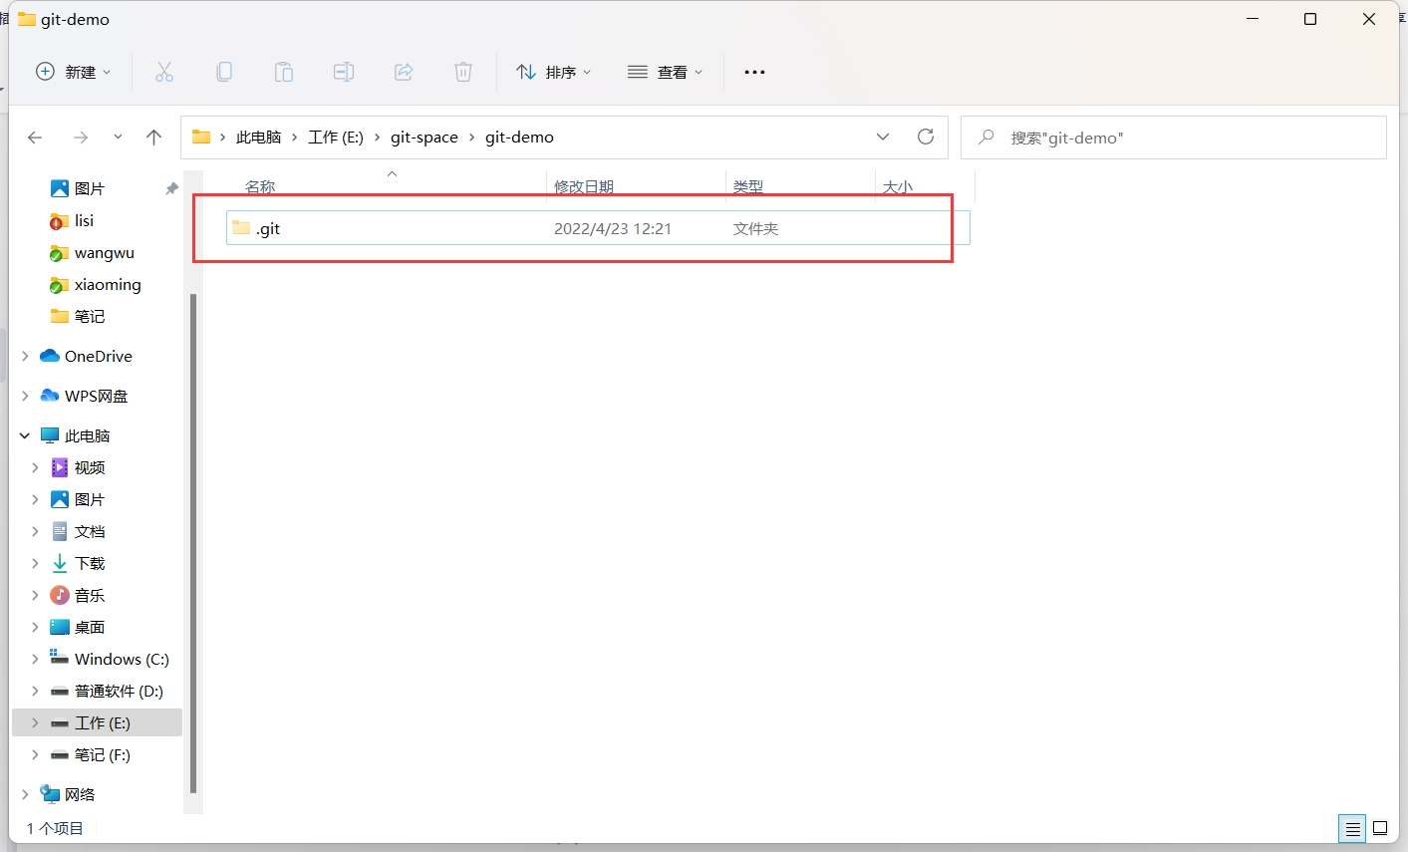Open pinned 图片 in quick access
Image resolution: width=1408 pixels, height=852 pixels.
(90, 188)
